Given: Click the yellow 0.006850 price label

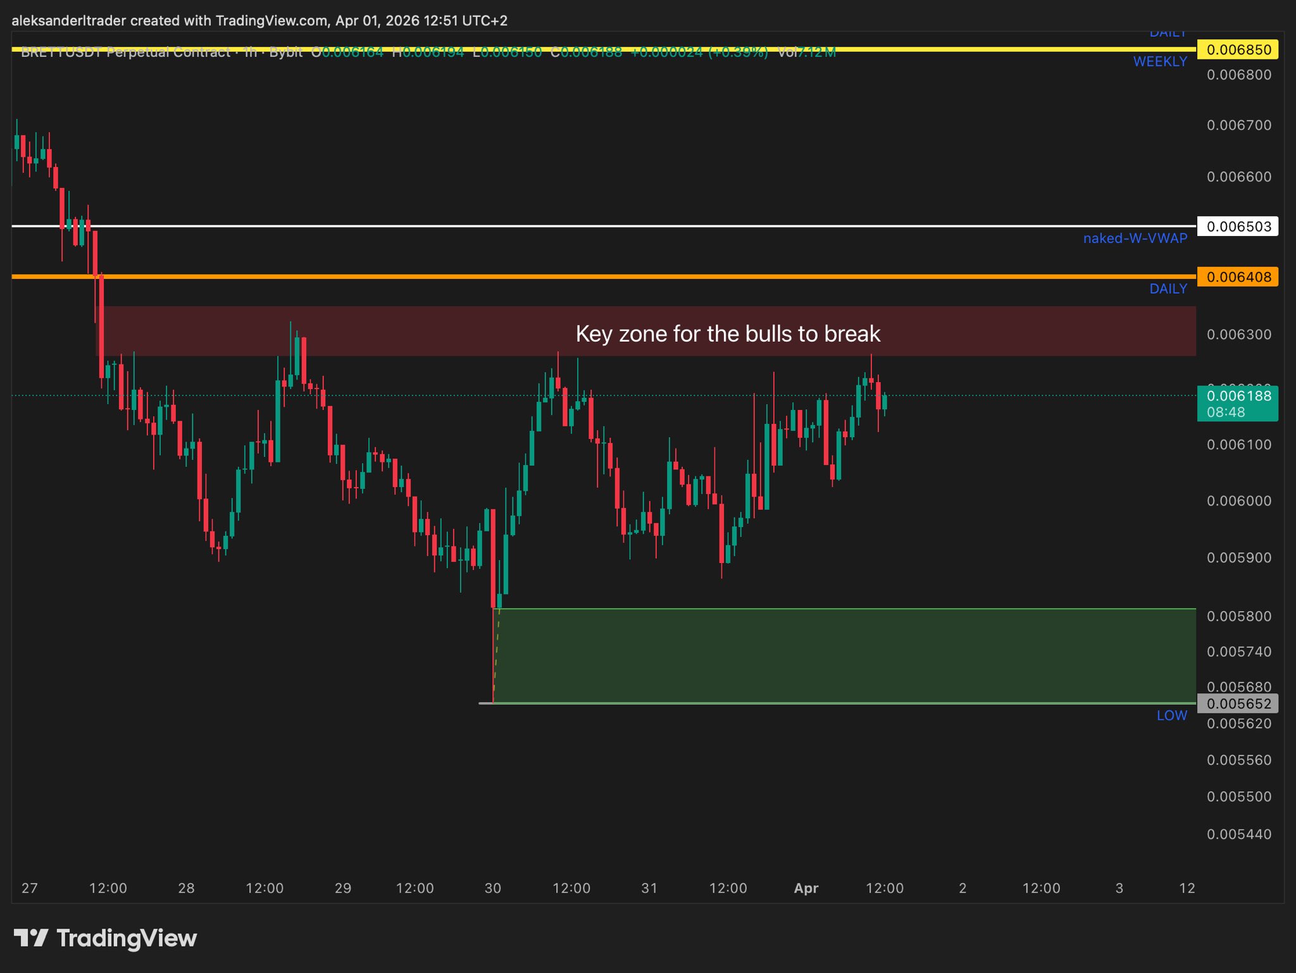Looking at the screenshot, I should tap(1237, 50).
